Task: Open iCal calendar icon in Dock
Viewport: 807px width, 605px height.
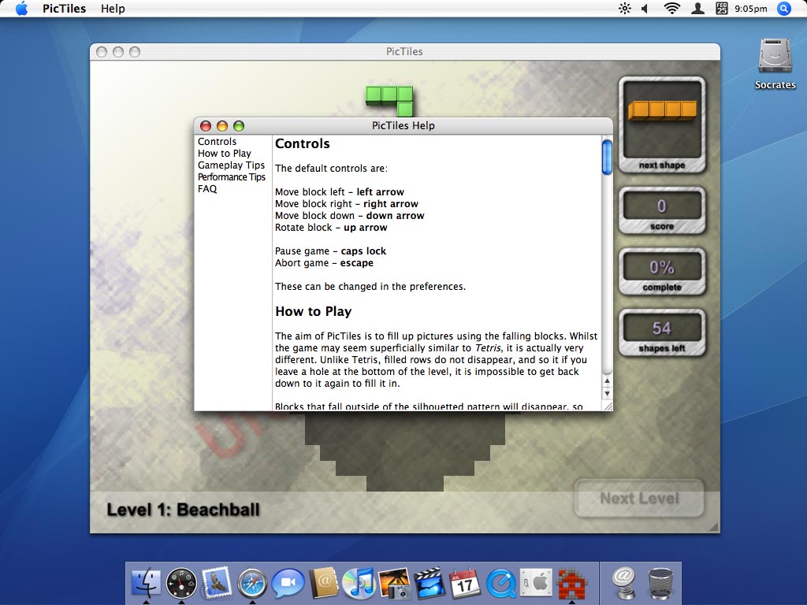Action: click(x=465, y=583)
